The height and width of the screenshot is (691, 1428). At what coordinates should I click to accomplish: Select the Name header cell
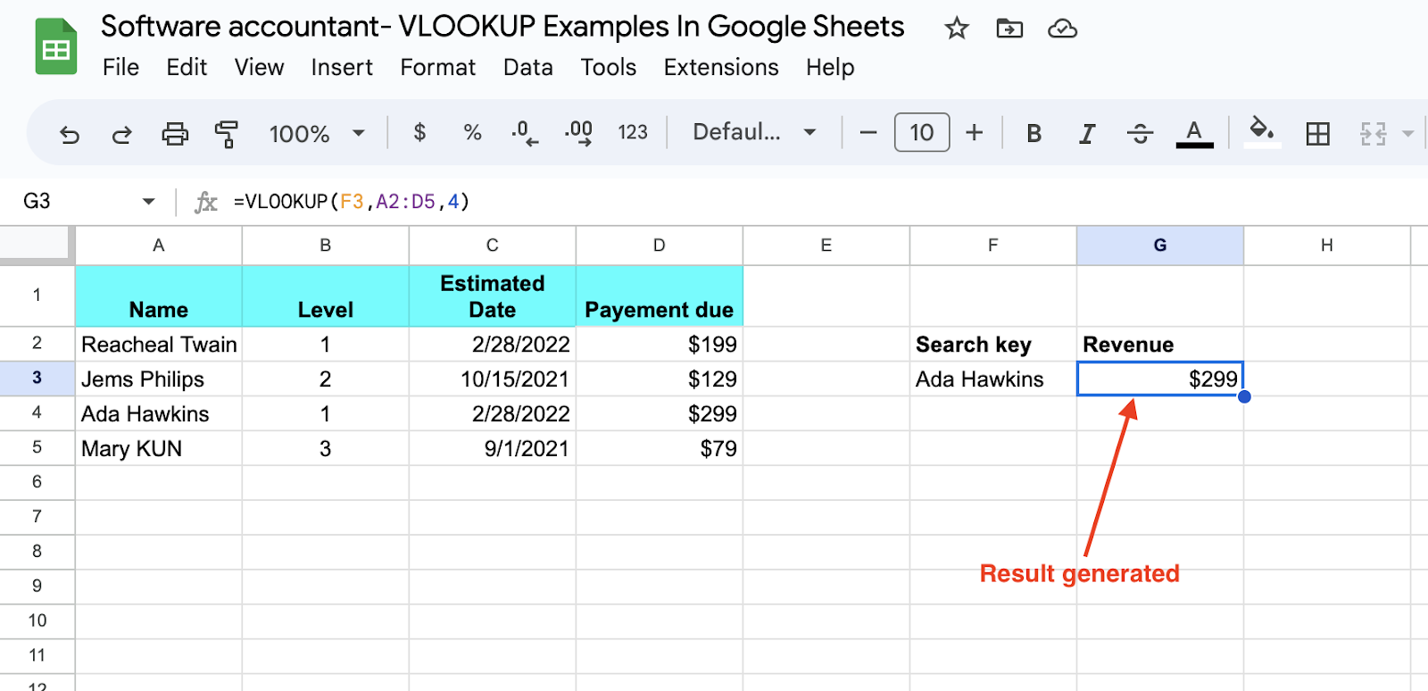(x=158, y=296)
